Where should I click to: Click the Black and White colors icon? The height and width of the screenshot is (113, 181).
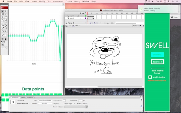point(2,42)
